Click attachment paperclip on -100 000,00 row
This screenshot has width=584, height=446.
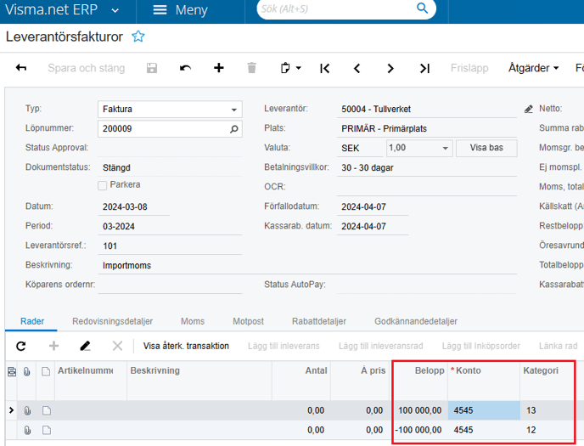27,431
